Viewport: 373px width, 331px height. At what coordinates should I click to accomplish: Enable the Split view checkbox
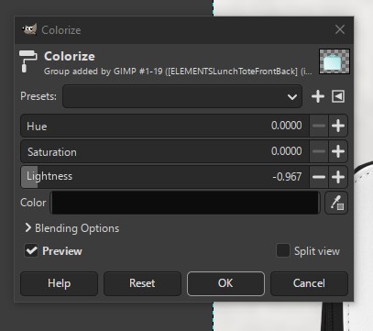283,250
